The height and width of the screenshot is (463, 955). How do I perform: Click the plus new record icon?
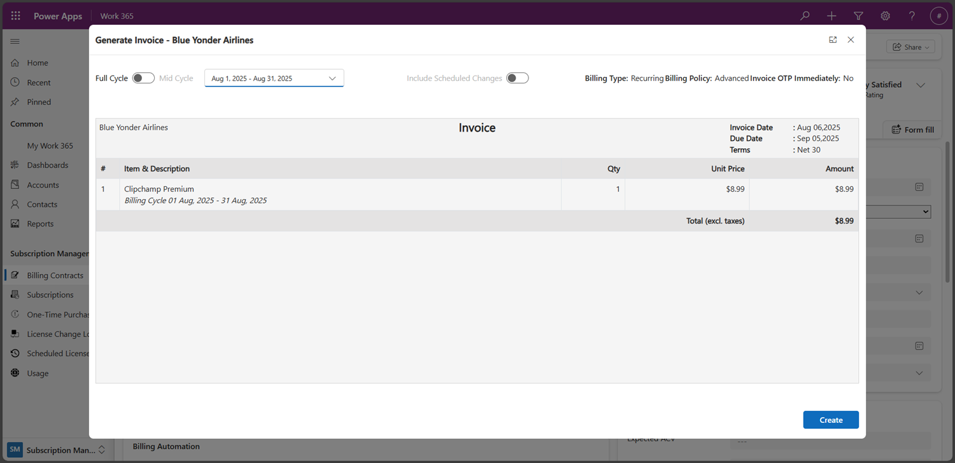831,16
